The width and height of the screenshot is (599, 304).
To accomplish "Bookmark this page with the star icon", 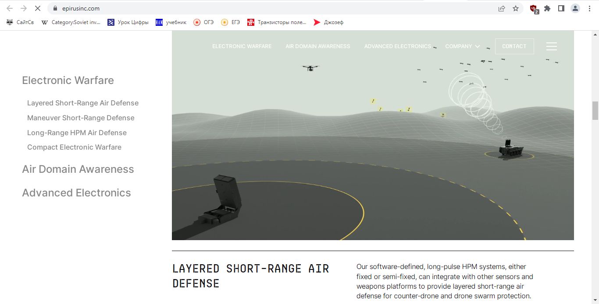I will (516, 8).
